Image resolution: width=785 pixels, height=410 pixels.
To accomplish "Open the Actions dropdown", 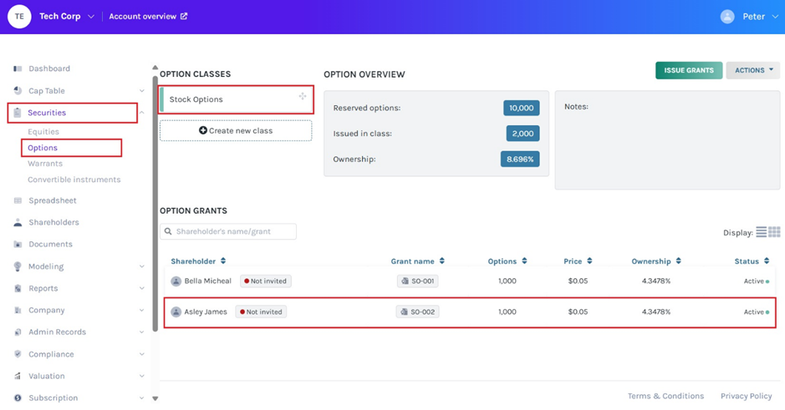I will [753, 70].
